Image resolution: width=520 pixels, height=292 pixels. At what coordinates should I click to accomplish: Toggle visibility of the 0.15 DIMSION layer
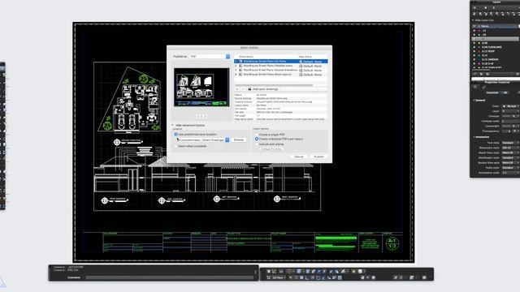pyautogui.click(x=474, y=59)
